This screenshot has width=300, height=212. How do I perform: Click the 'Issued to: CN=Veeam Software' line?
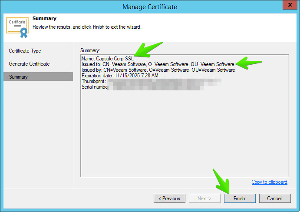pyautogui.click(x=158, y=64)
